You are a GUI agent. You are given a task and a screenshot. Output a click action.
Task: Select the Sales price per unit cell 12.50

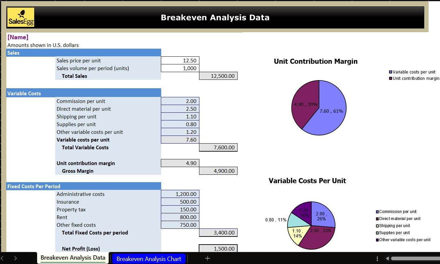pyautogui.click(x=180, y=60)
